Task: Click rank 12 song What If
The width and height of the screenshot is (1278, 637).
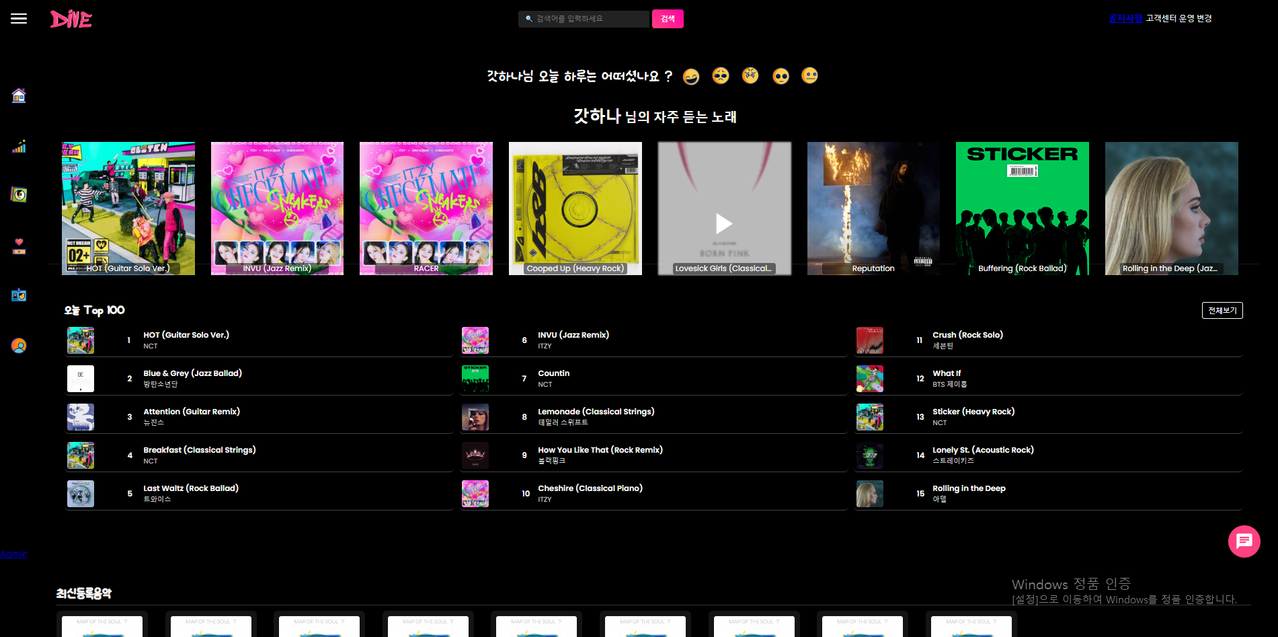Action: tap(947, 373)
